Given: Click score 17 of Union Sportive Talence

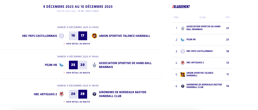Looking at the screenshot, I should tap(83, 36).
